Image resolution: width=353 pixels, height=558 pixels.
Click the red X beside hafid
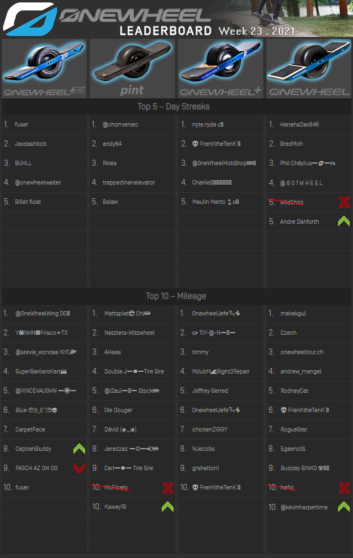(x=344, y=487)
